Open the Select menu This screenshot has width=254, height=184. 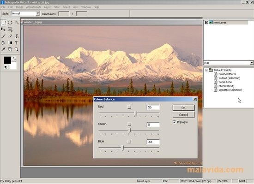point(66,7)
